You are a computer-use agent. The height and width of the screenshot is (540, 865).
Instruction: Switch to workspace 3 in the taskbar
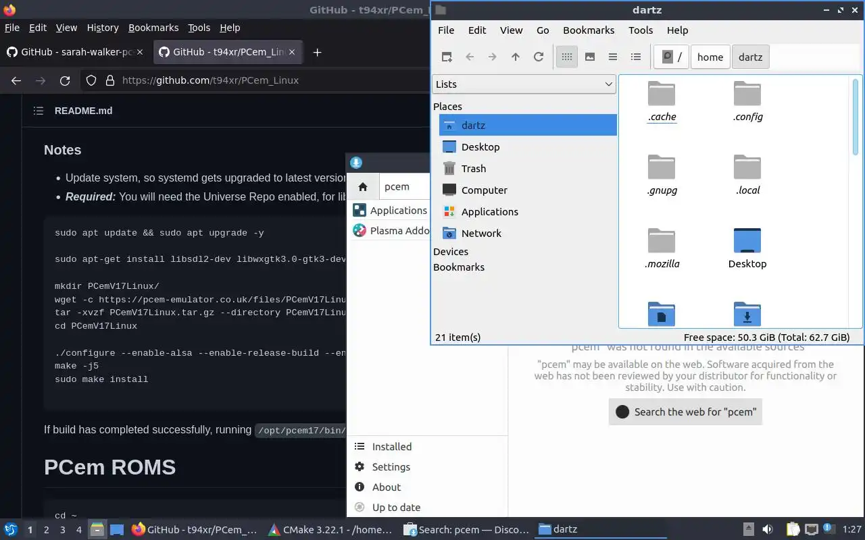tap(62, 530)
